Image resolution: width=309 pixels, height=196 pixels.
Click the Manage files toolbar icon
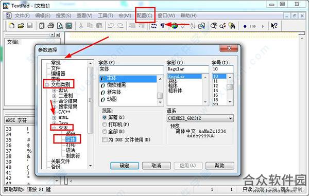(42, 26)
